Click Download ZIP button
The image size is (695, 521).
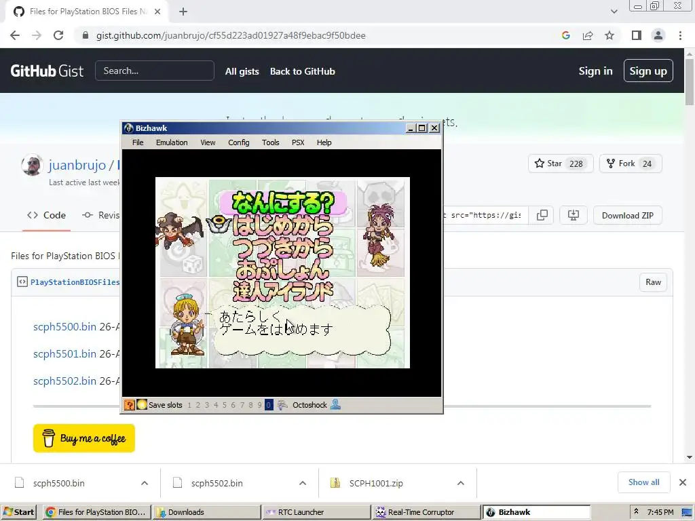pyautogui.click(x=628, y=215)
